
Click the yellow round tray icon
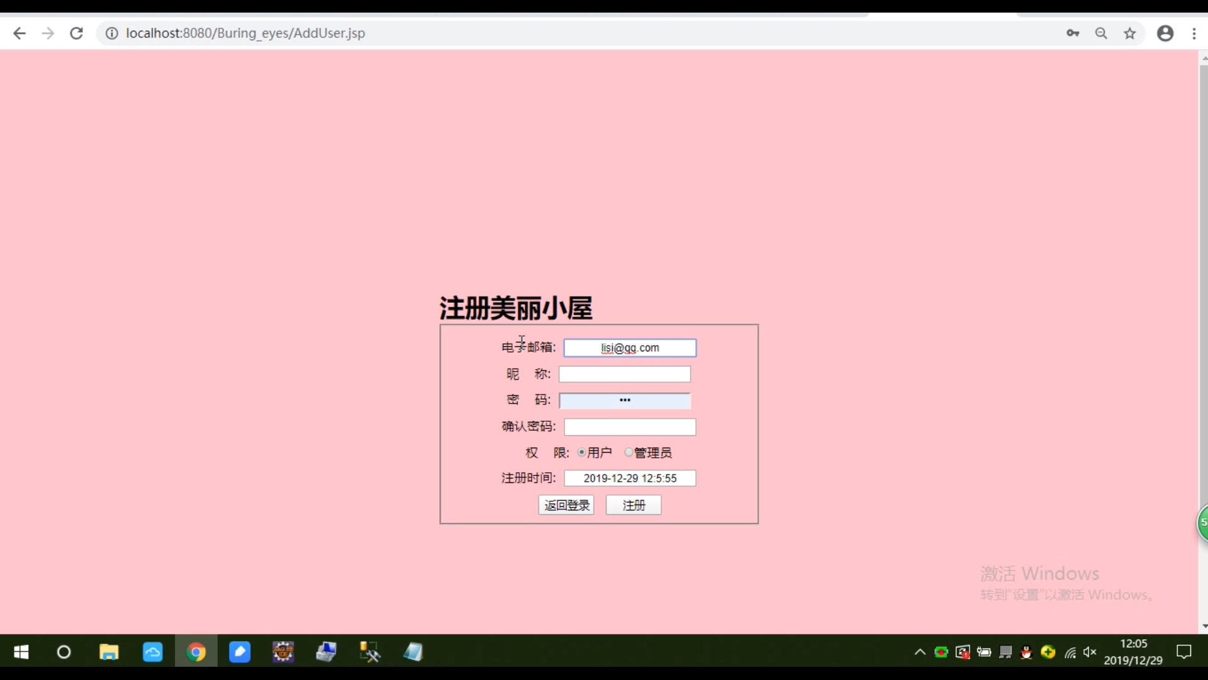1048,652
